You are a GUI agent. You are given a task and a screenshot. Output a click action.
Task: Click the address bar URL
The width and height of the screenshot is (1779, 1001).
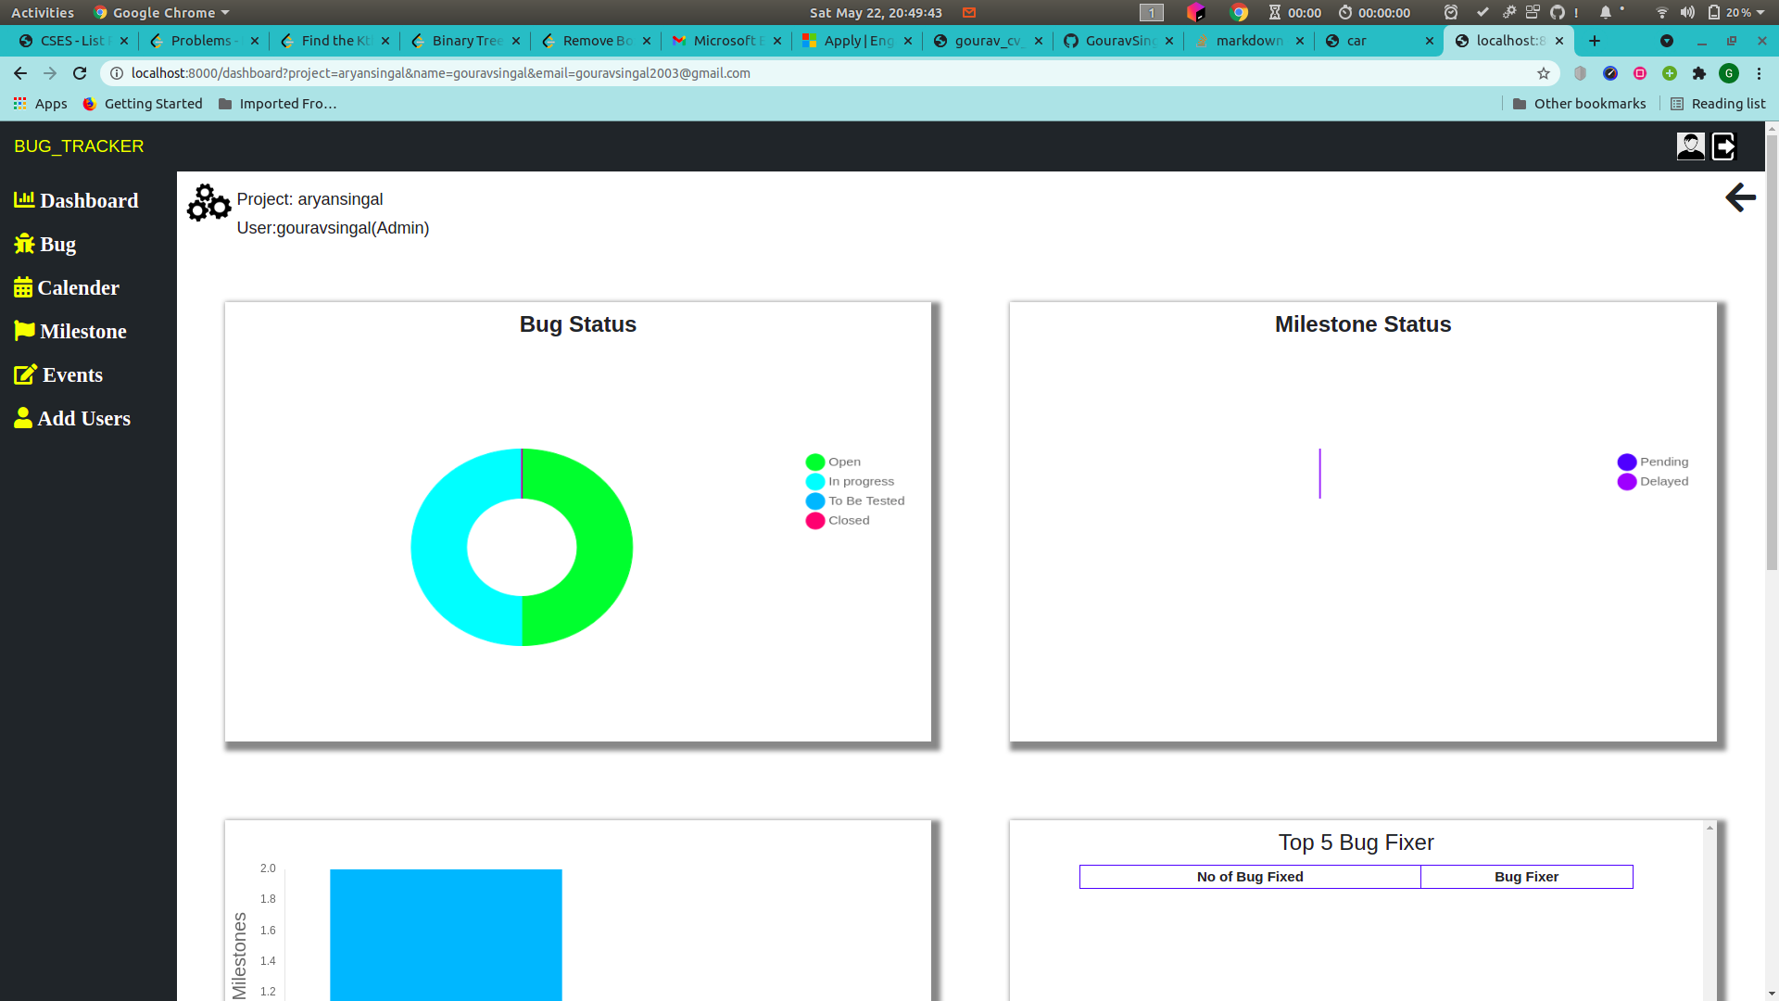(x=440, y=73)
